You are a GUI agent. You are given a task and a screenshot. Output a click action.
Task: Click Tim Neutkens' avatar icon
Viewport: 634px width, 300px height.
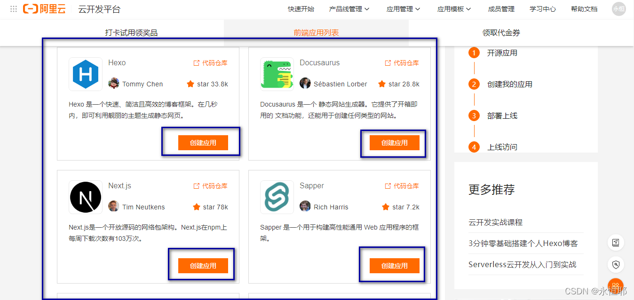coord(114,207)
